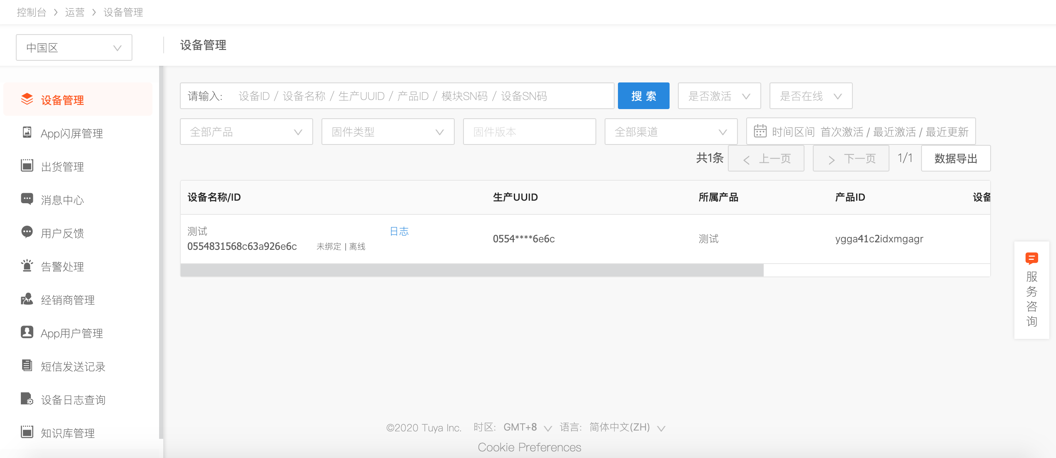The width and height of the screenshot is (1056, 458).
Task: Click the 告警处理 alarm icon
Action: pos(27,266)
